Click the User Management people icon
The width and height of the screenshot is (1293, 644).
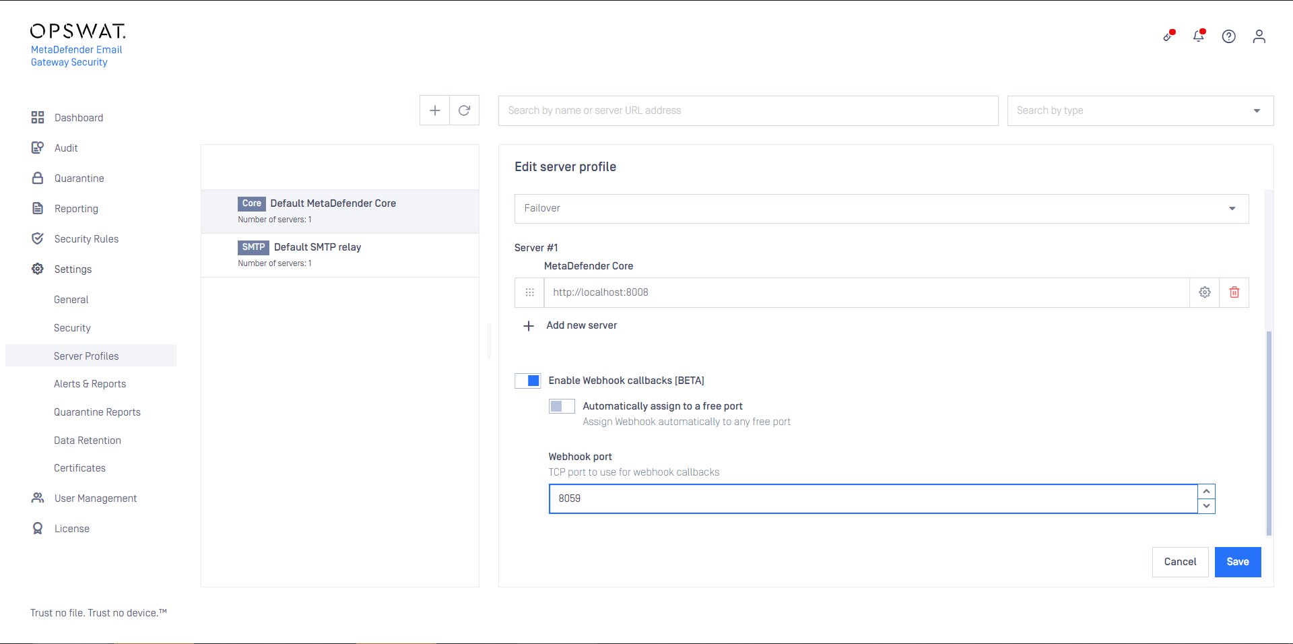coord(38,498)
